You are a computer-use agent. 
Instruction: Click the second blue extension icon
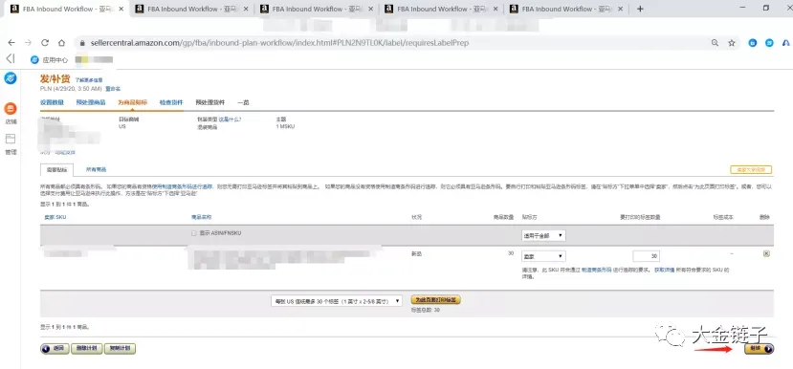coord(769,43)
